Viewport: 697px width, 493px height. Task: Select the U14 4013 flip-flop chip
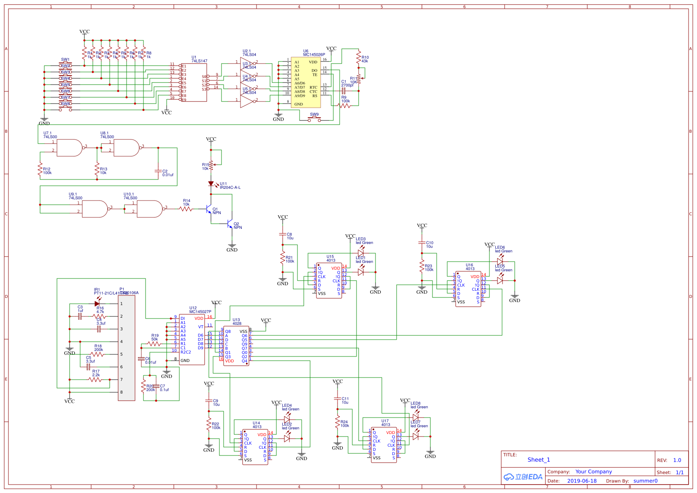(255, 447)
